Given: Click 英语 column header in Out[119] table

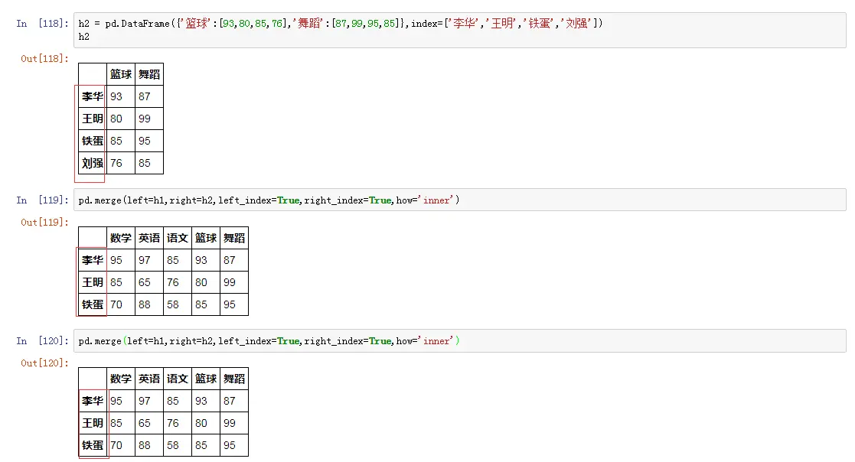Looking at the screenshot, I should pyautogui.click(x=148, y=238).
